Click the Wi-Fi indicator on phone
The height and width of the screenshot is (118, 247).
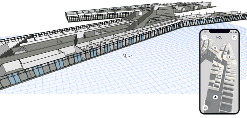click(233, 32)
